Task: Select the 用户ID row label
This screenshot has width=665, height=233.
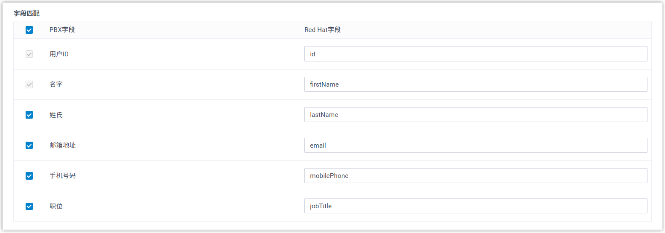Action: point(59,54)
